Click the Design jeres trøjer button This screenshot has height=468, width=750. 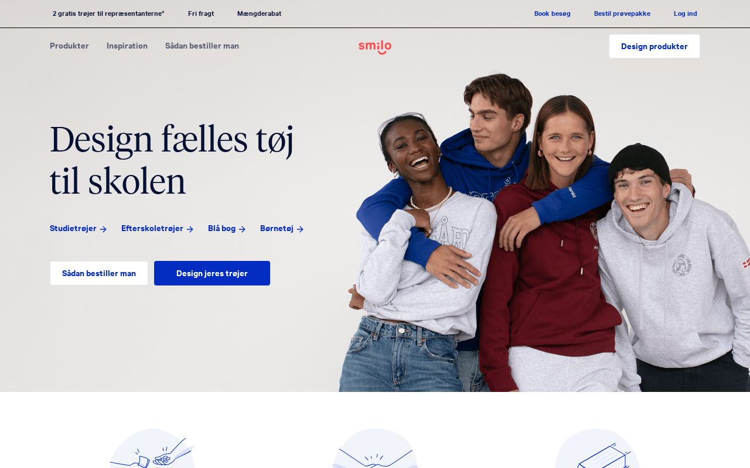[x=212, y=273]
